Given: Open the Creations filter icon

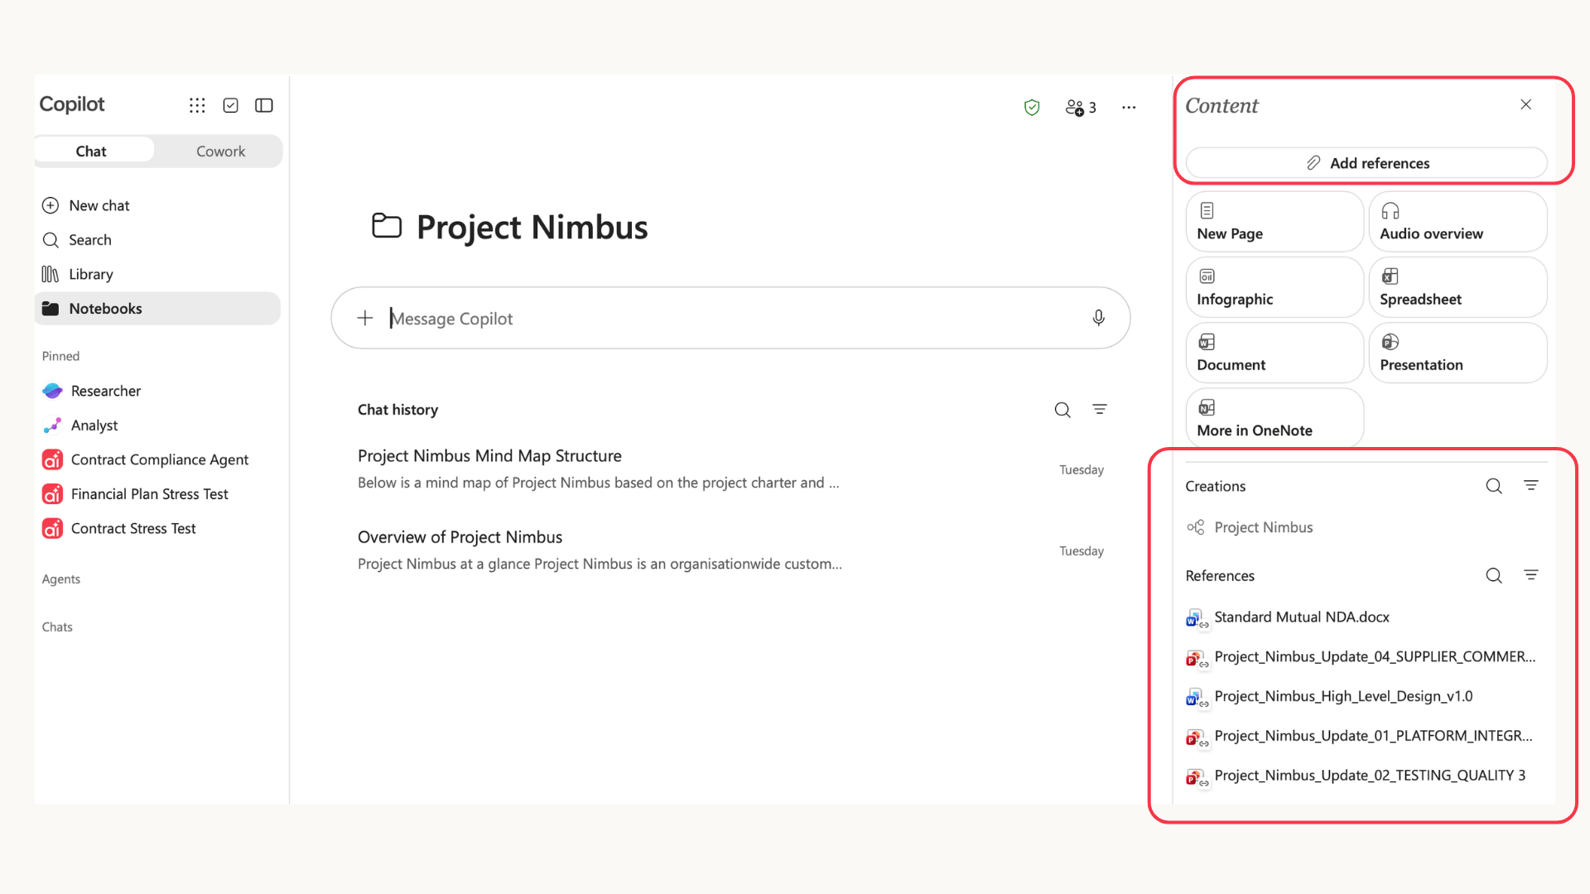Looking at the screenshot, I should [x=1531, y=485].
